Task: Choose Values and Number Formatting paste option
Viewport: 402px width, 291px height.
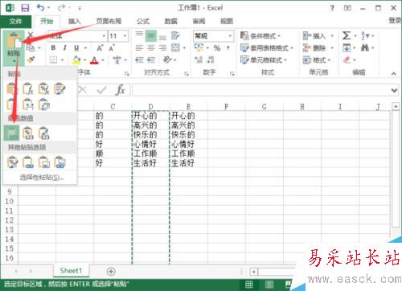Action: pyautogui.click(x=28, y=133)
